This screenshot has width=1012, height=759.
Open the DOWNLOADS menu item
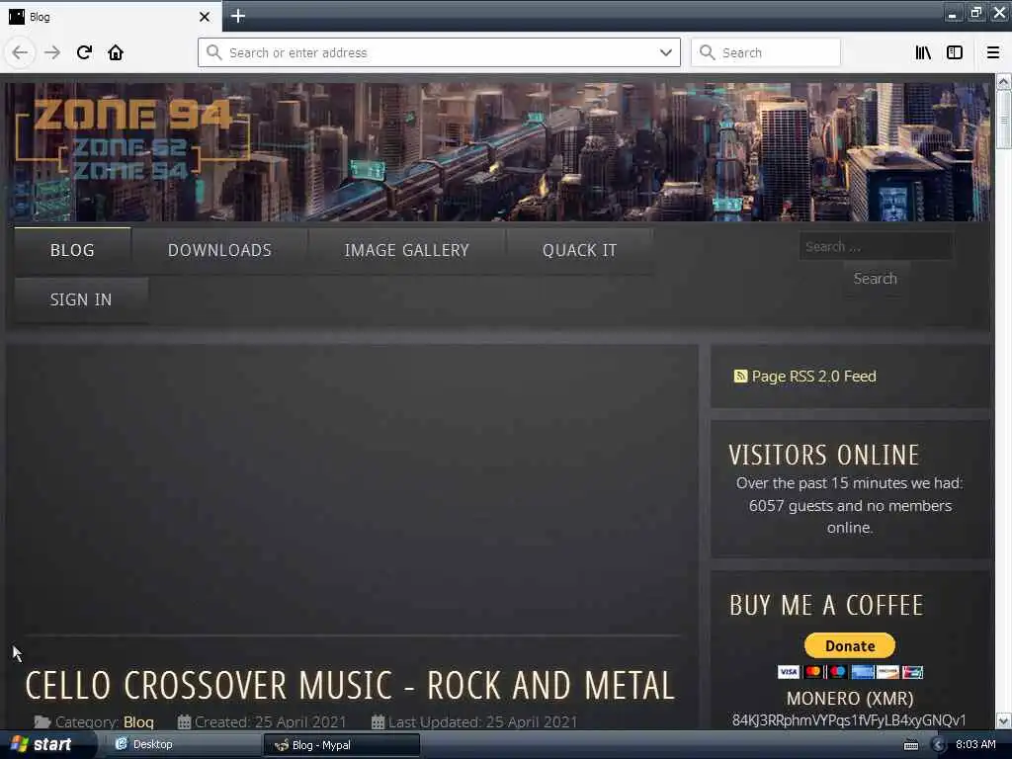click(219, 250)
